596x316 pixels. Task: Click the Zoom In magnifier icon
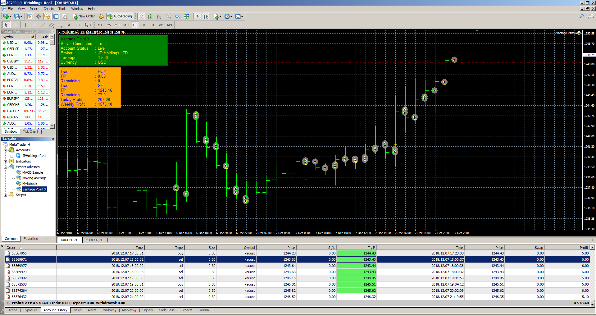[169, 16]
